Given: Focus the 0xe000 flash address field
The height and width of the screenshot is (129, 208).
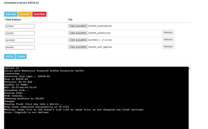Looking at the screenshot, I should pyautogui.click(x=20, y=47).
